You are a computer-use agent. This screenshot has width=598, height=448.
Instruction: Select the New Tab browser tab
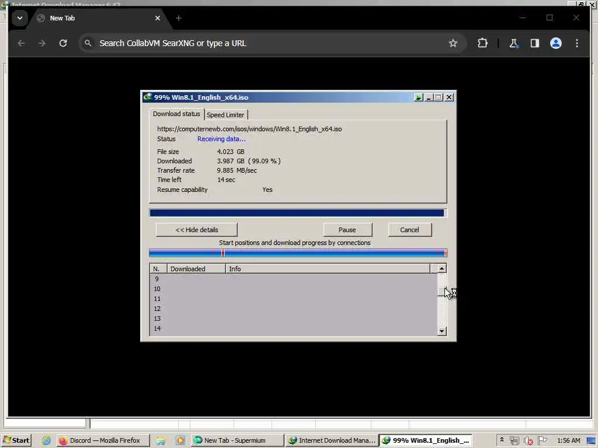point(99,18)
